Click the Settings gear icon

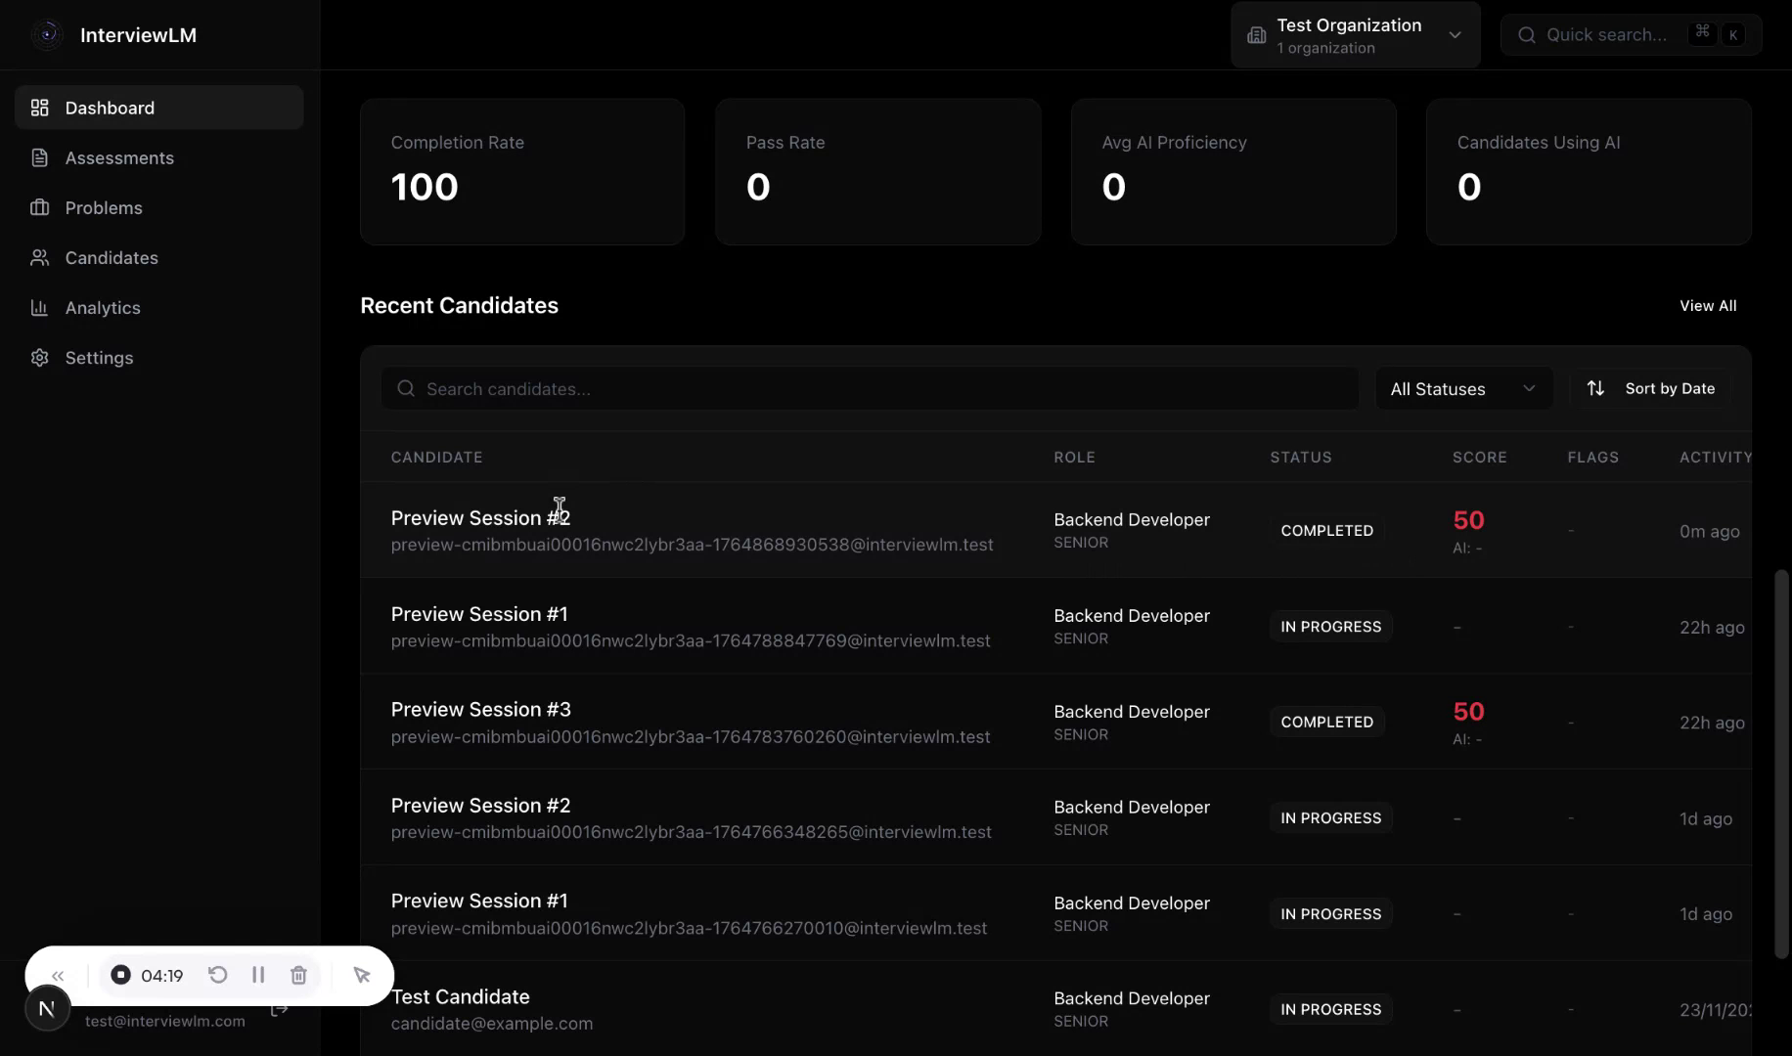pos(39,358)
